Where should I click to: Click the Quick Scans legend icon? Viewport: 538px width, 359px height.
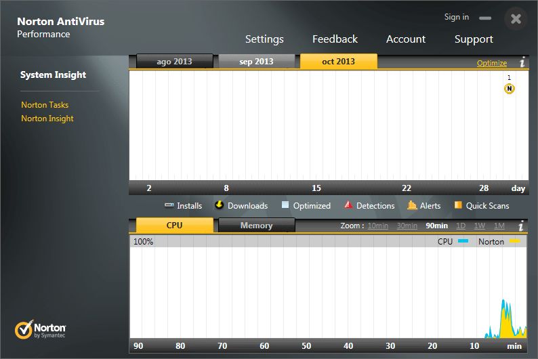pyautogui.click(x=458, y=205)
